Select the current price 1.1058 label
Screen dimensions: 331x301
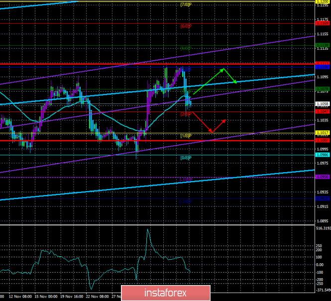pos(322,103)
